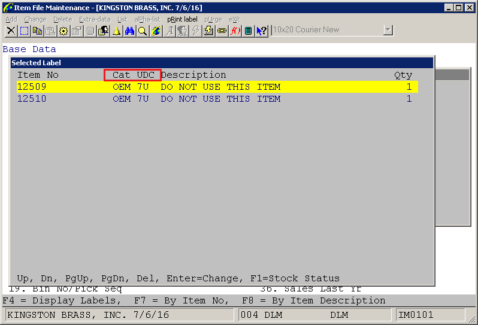The height and width of the screenshot is (325, 478).
Task: Click the yellow bell alert icon
Action: (116, 31)
